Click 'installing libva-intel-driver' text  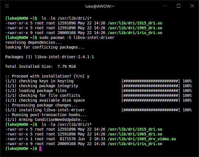[x=52, y=110]
